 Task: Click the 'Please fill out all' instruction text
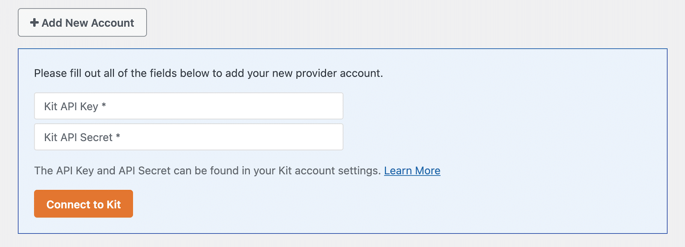coord(208,73)
